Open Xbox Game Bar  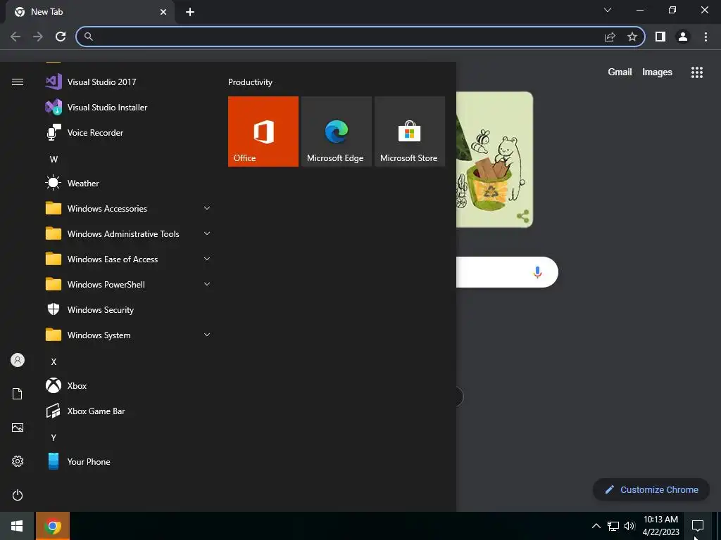tap(128, 411)
